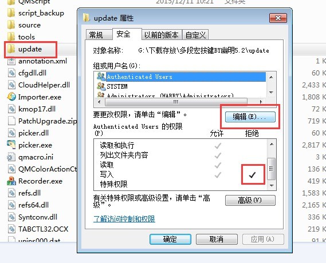Click the tools folder icon
This screenshot has height=263, width=326.
[11, 37]
